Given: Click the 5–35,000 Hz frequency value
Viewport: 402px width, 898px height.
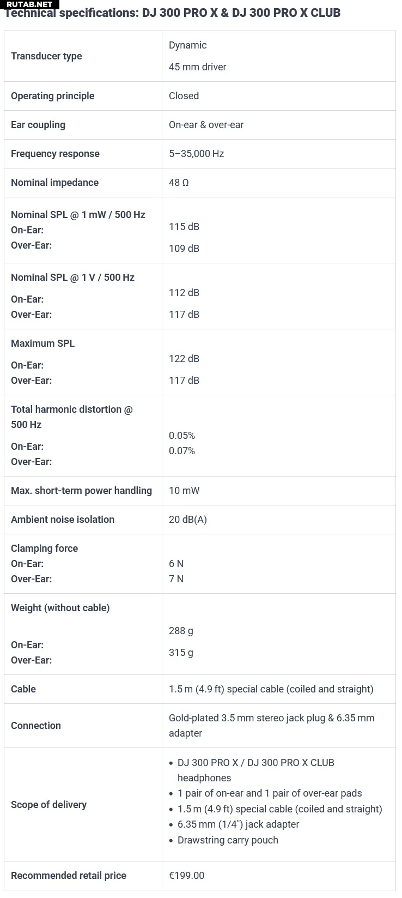Looking at the screenshot, I should 196,154.
